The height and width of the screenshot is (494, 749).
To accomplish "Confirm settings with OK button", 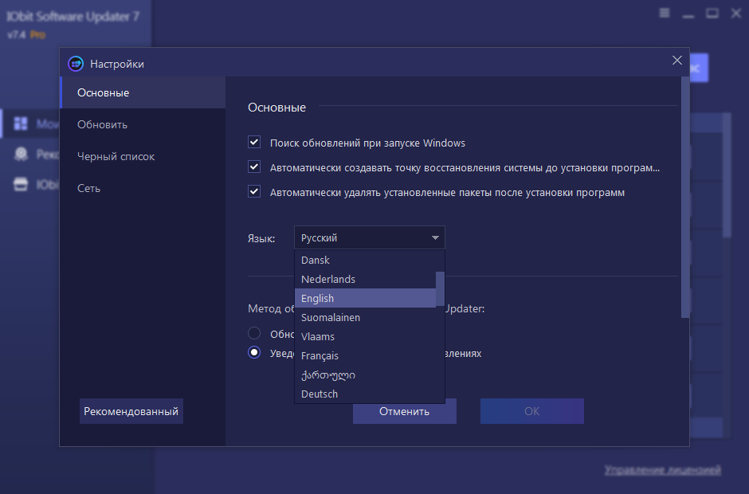I will pyautogui.click(x=532, y=411).
